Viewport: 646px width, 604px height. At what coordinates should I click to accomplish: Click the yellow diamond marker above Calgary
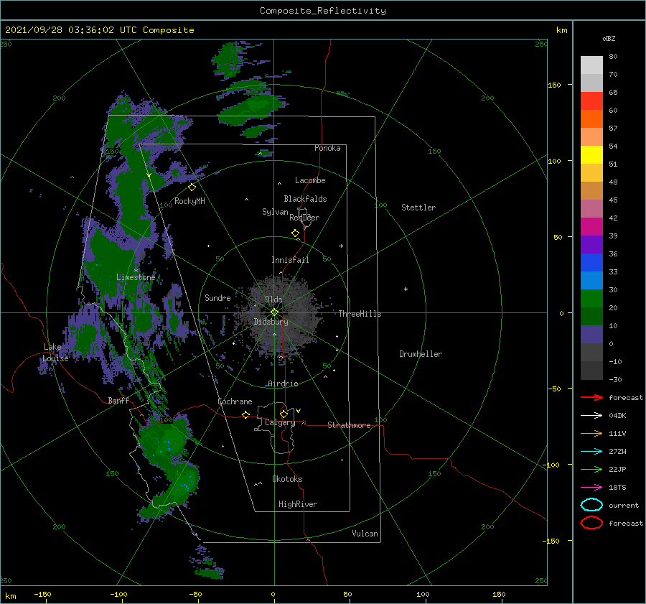tap(284, 414)
